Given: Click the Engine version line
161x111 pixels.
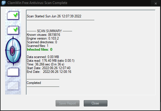Looking at the screenshot, I should tap(43, 38).
